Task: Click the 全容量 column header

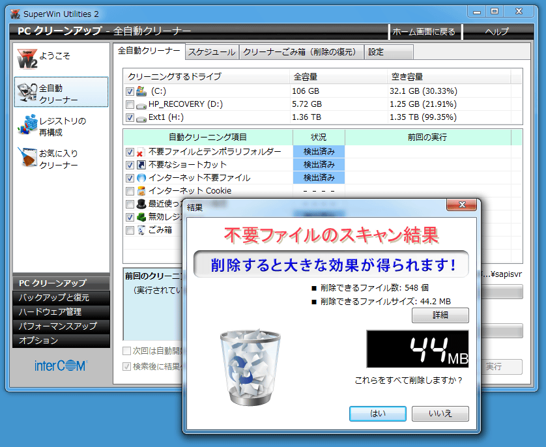Action: [338, 77]
